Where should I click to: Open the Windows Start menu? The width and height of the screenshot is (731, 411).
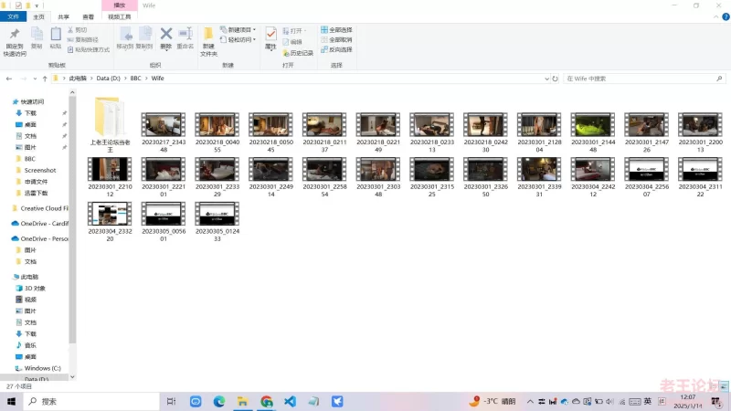(x=11, y=401)
